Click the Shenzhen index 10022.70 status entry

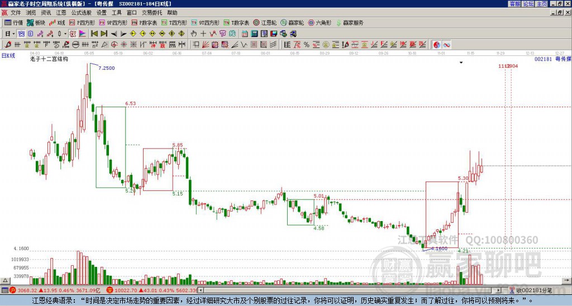tap(151, 290)
